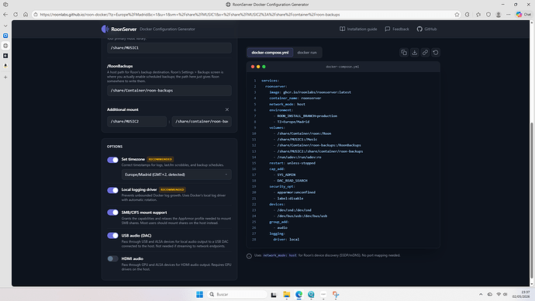This screenshot has height=301, width=535.
Task: Edit additional mount container path field
Action: click(202, 121)
